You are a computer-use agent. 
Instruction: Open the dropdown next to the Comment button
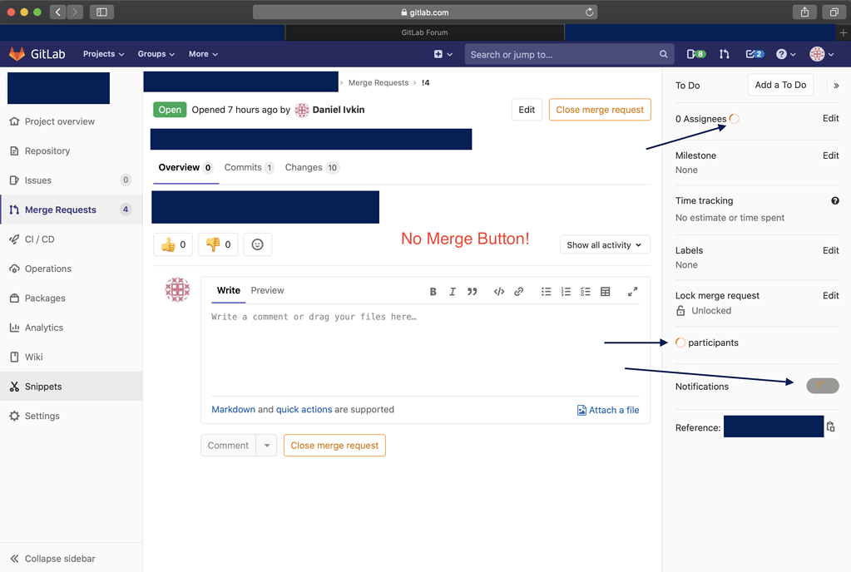(266, 445)
